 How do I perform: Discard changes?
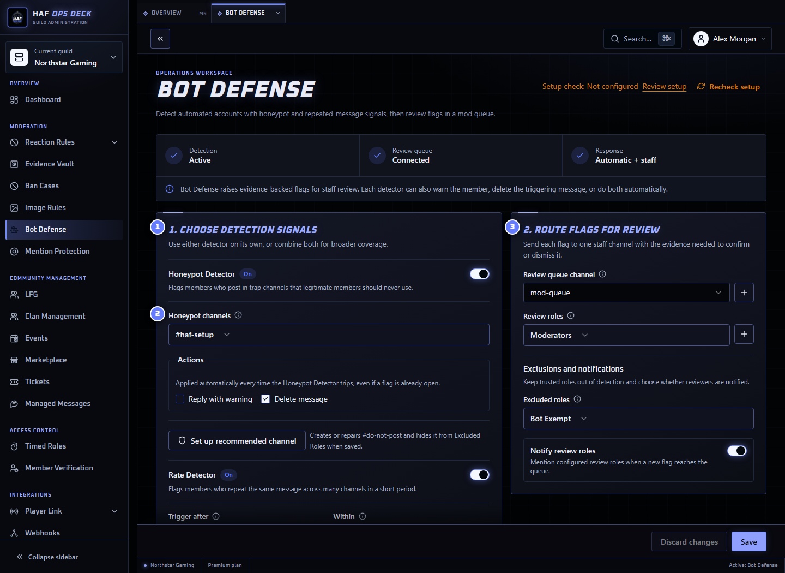coord(689,541)
